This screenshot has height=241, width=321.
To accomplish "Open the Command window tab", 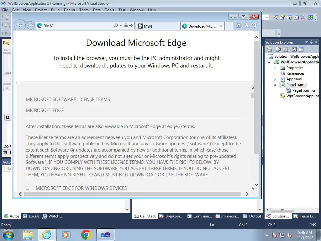I will (200, 216).
